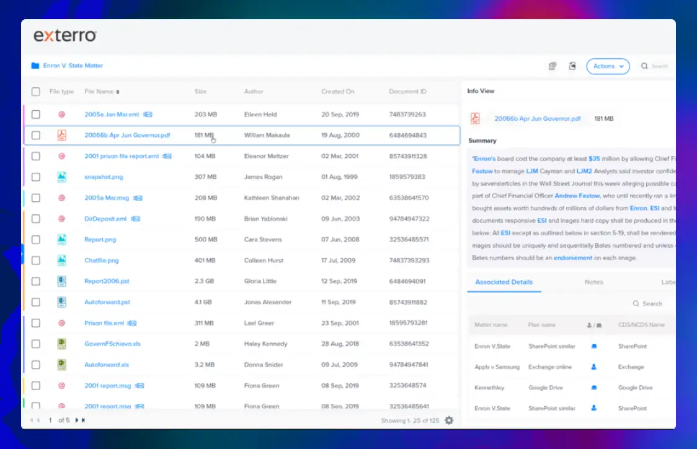The height and width of the screenshot is (449, 697).
Task: Tick the checkbox for GovernFSchiavo.xls
Action: coord(35,344)
